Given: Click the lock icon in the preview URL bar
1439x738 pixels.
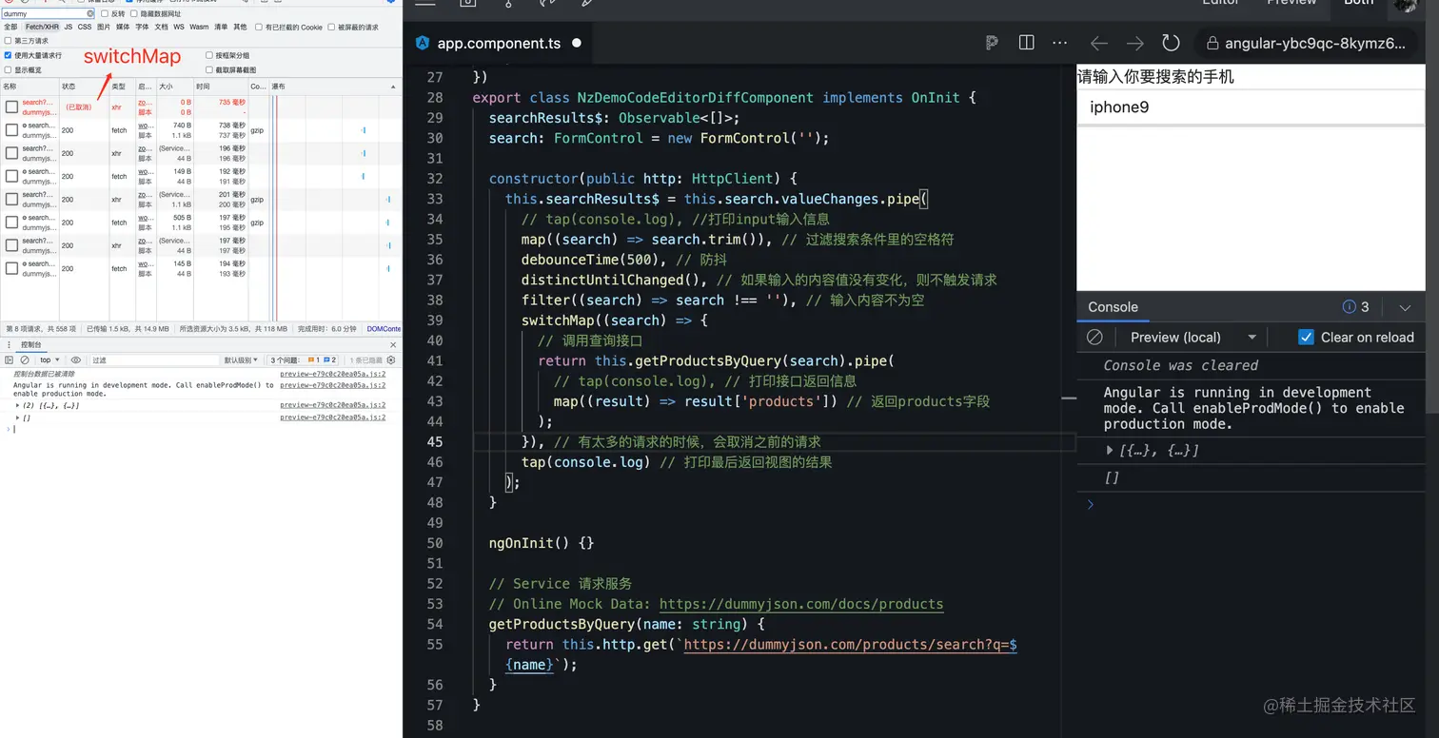Looking at the screenshot, I should 1212,44.
